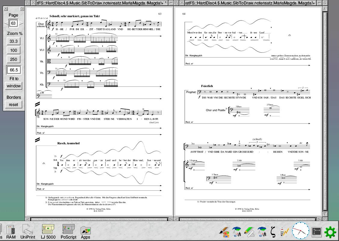Click the horizontal scrollbar under page 64
This screenshot has width=339, height=241.
tap(248, 220)
